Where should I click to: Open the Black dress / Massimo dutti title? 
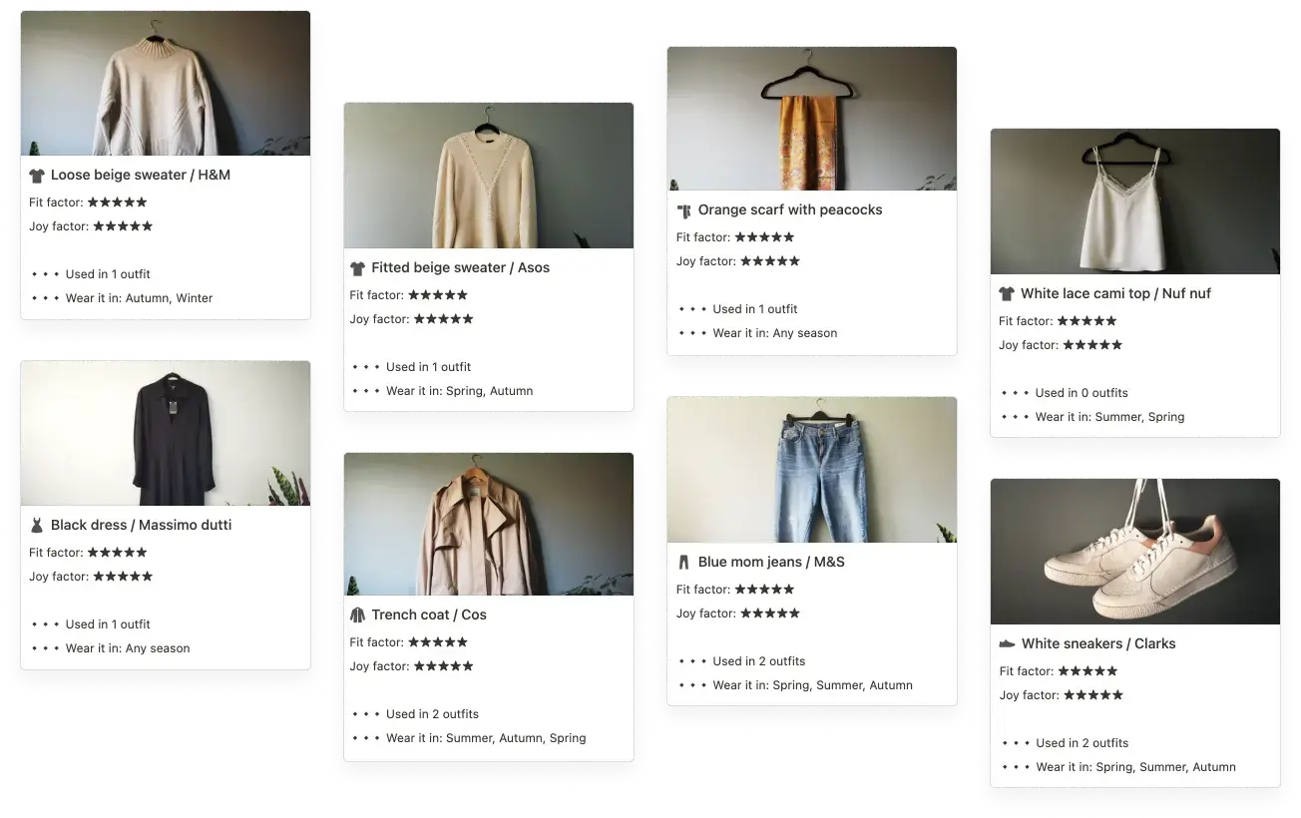point(141,526)
